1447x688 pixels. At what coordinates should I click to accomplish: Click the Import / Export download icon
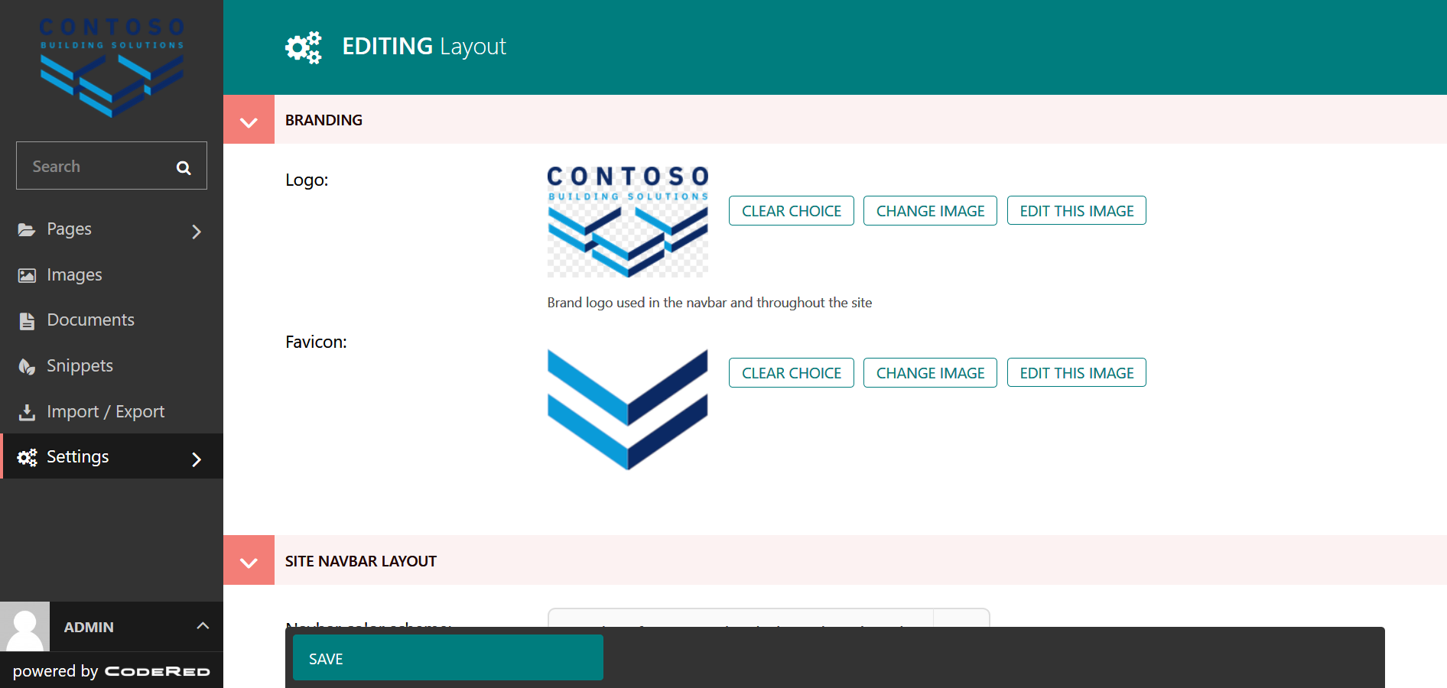[x=27, y=412]
